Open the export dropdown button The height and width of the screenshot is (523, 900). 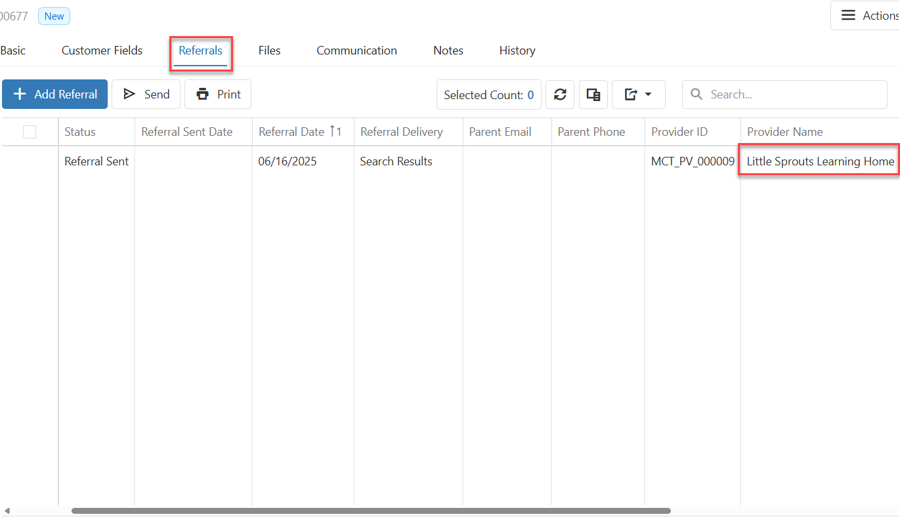(x=639, y=94)
